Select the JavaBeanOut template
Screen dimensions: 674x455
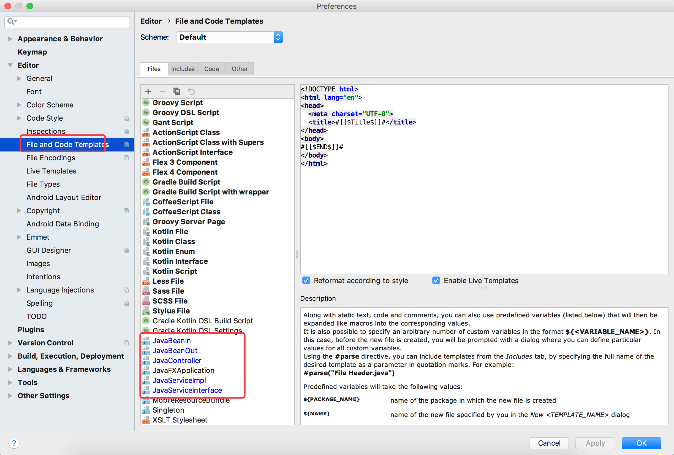(x=175, y=351)
